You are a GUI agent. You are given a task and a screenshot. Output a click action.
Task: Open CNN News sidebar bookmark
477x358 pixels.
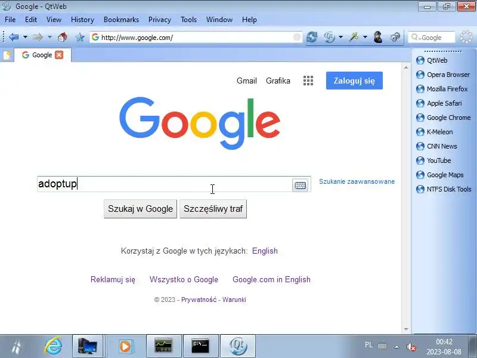436,146
